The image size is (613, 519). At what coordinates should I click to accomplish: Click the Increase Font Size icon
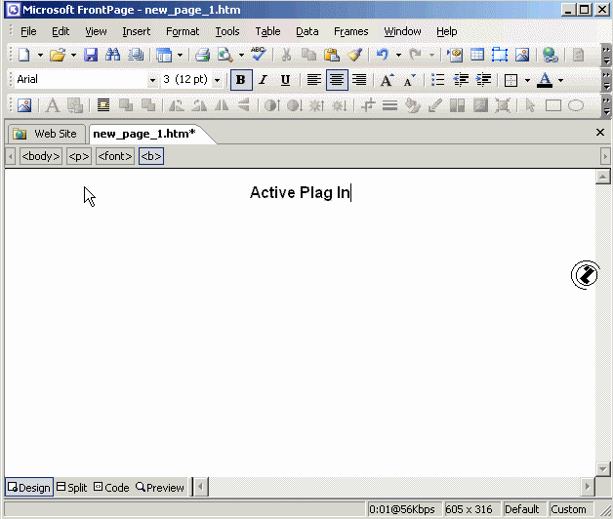pos(388,80)
